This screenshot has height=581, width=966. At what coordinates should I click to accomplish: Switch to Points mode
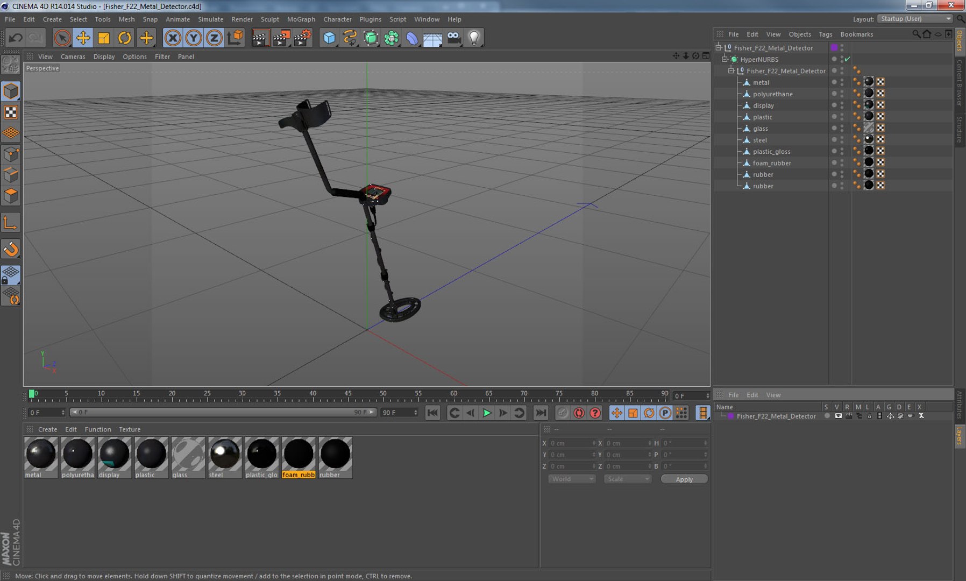tap(11, 154)
